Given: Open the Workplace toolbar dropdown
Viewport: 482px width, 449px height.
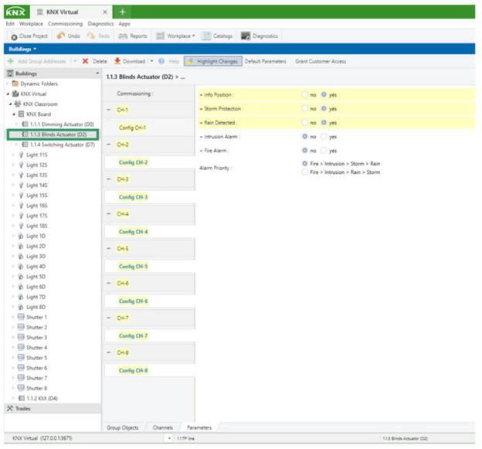Looking at the screenshot, I should (177, 36).
